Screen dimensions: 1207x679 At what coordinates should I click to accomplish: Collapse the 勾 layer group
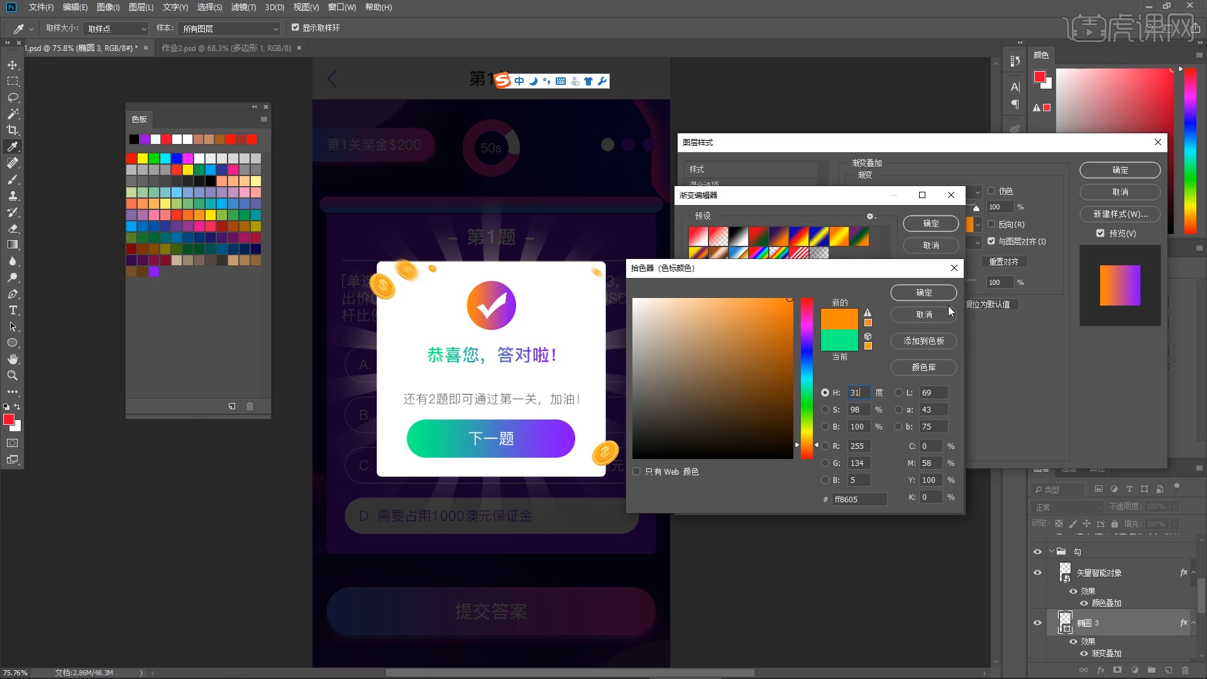(1051, 551)
